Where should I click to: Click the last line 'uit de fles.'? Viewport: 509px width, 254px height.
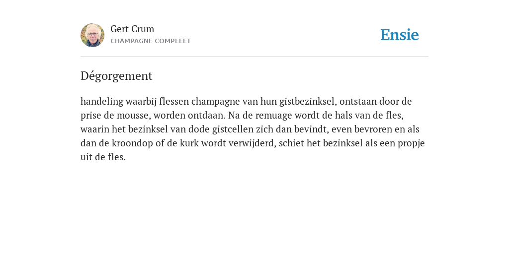103,157
